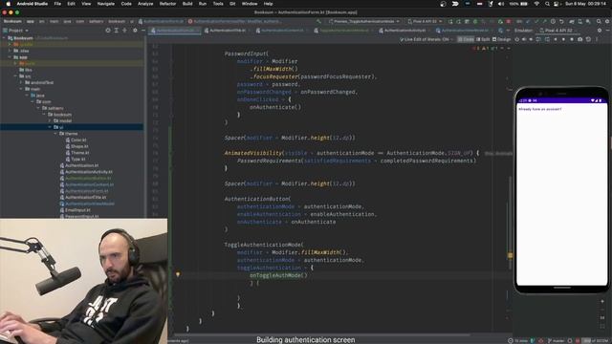Click the emulator overview square button
This screenshot has width=612, height=344.
(x=572, y=39)
